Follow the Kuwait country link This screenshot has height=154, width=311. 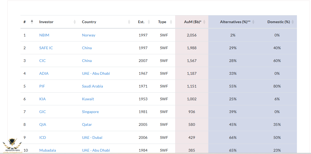[x=88, y=99]
